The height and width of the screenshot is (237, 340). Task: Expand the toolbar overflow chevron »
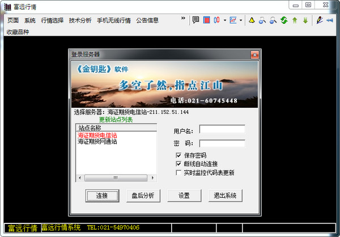183,18
